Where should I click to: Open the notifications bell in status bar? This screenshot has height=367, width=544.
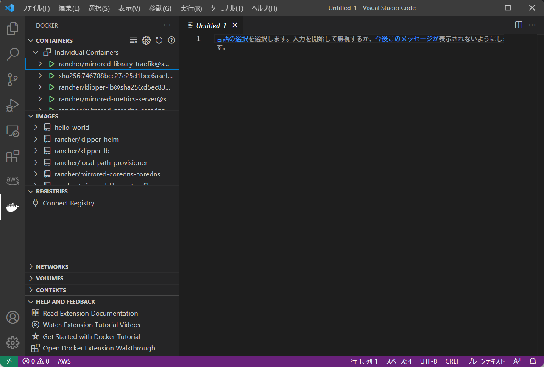533,361
